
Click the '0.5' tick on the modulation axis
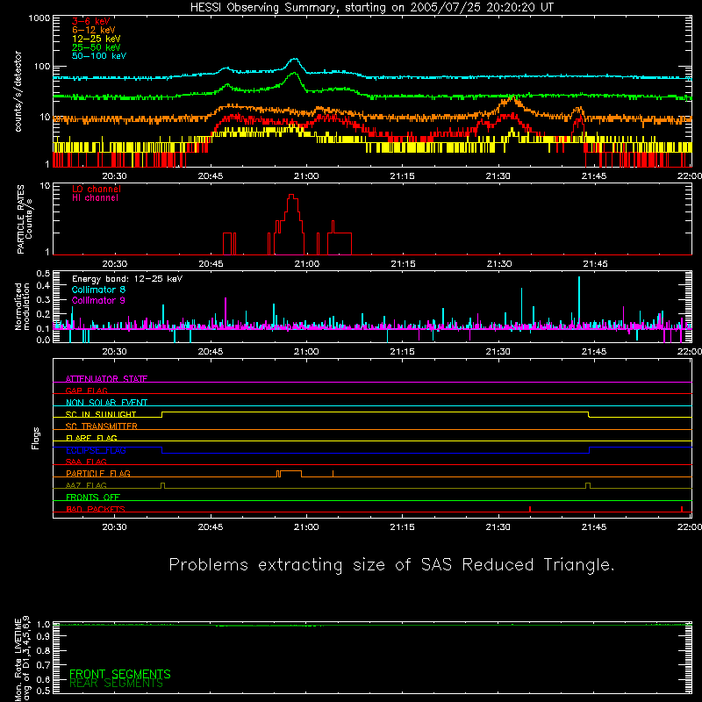pyautogui.click(x=43, y=274)
